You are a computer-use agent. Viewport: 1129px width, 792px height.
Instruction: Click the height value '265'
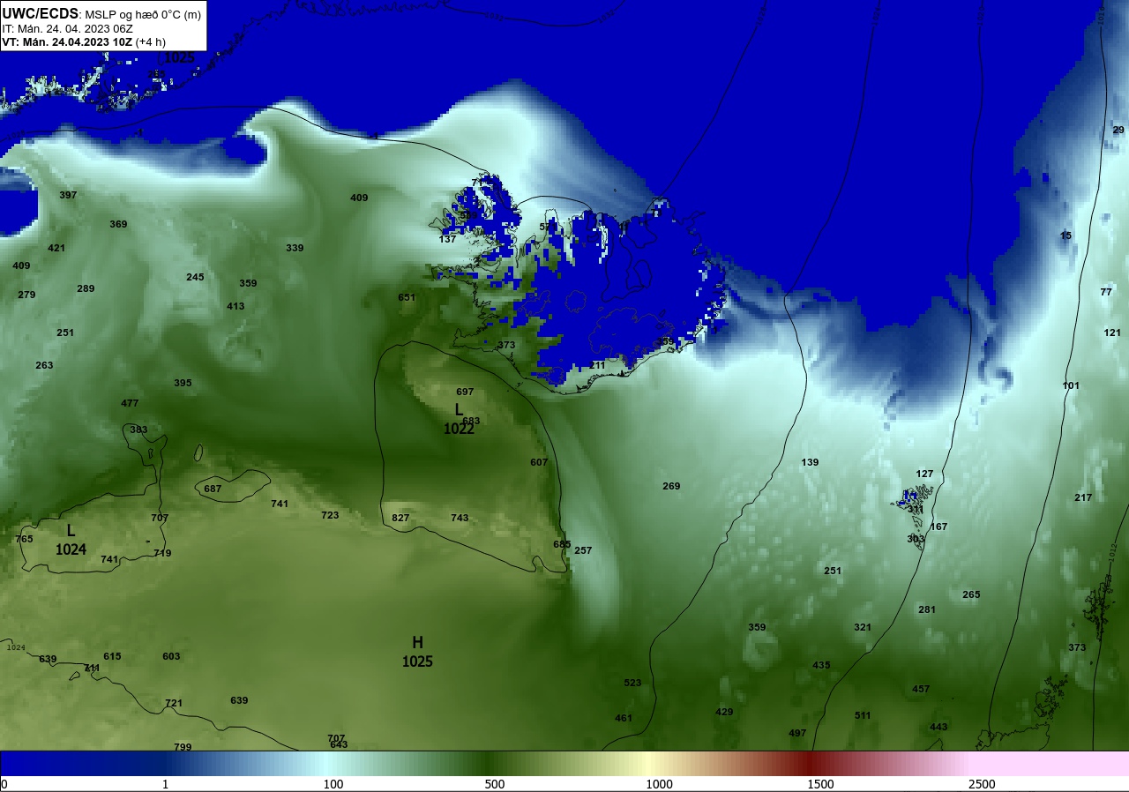click(x=971, y=594)
